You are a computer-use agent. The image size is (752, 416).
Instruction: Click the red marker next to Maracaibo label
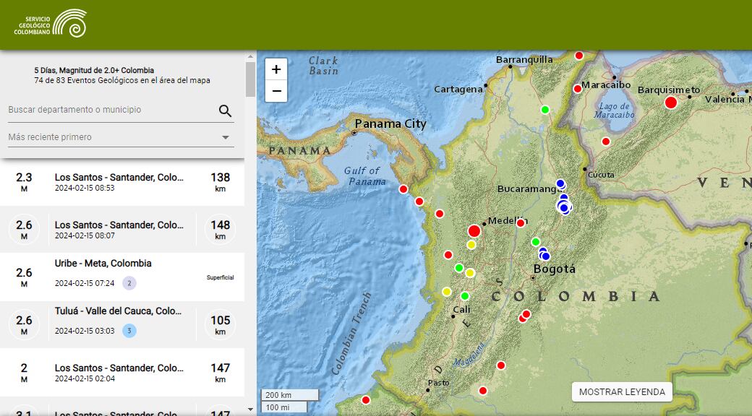point(578,89)
